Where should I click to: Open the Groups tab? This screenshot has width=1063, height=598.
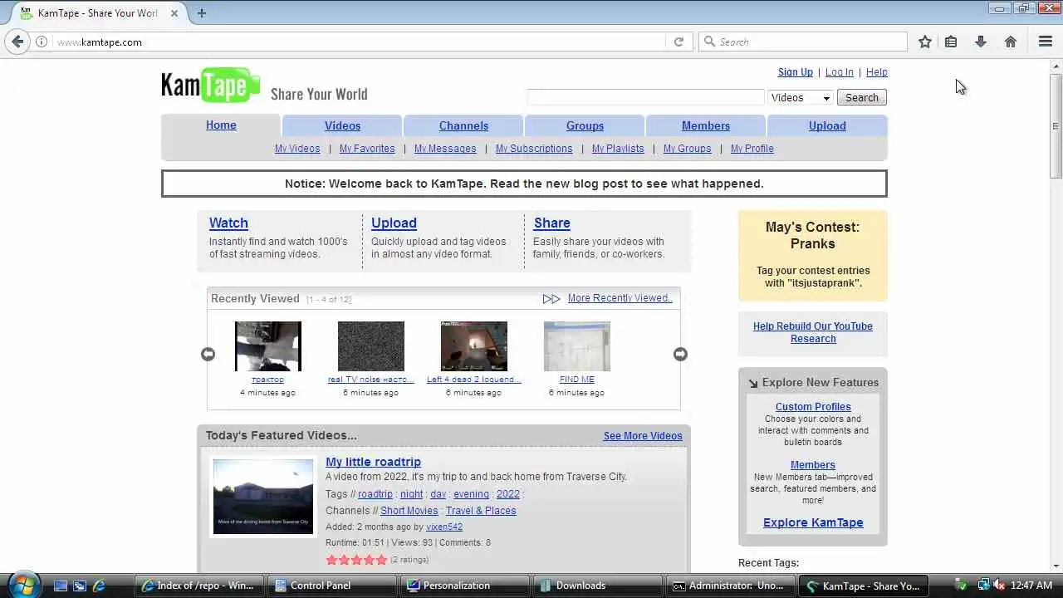[x=585, y=125]
